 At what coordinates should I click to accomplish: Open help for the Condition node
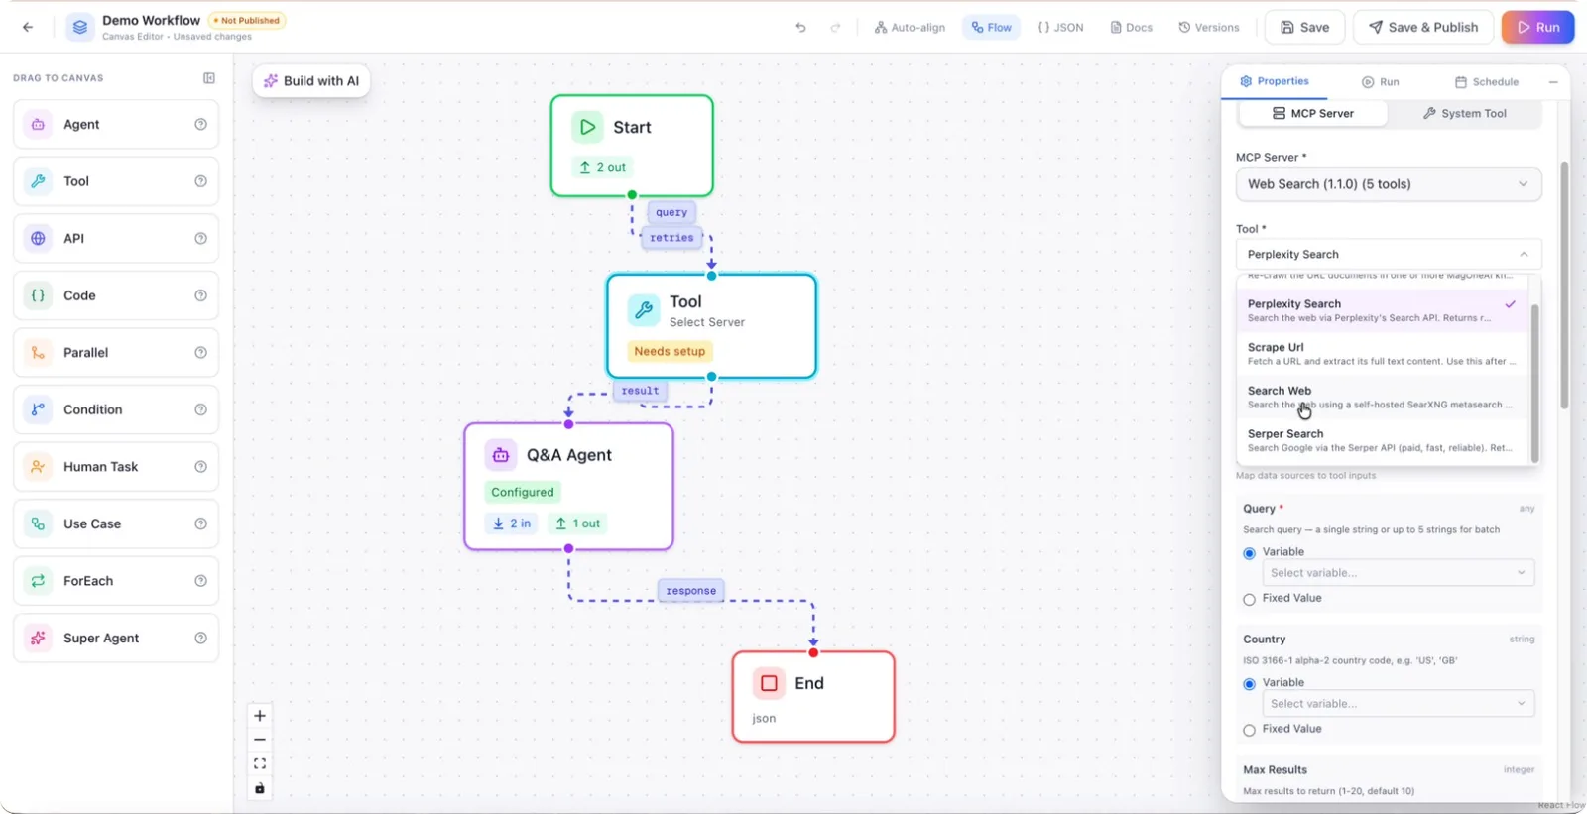pyautogui.click(x=201, y=409)
